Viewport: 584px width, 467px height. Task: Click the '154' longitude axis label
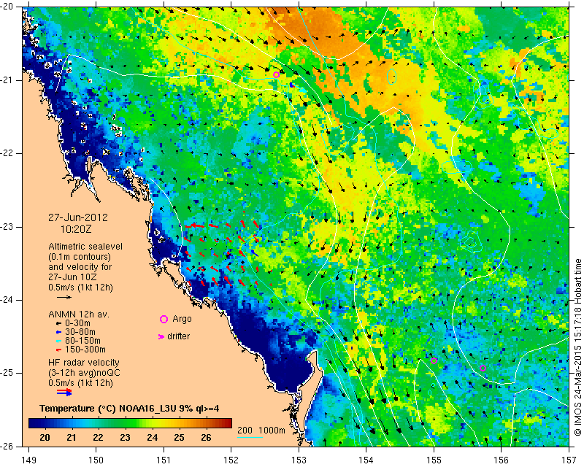click(366, 460)
